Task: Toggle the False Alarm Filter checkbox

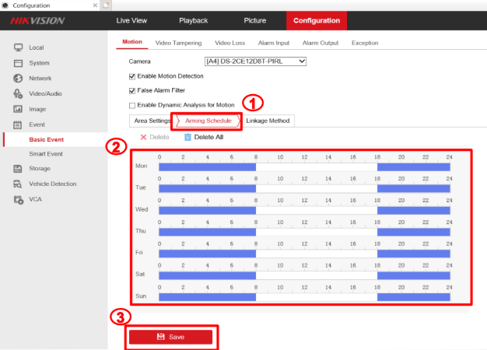Action: coord(131,90)
